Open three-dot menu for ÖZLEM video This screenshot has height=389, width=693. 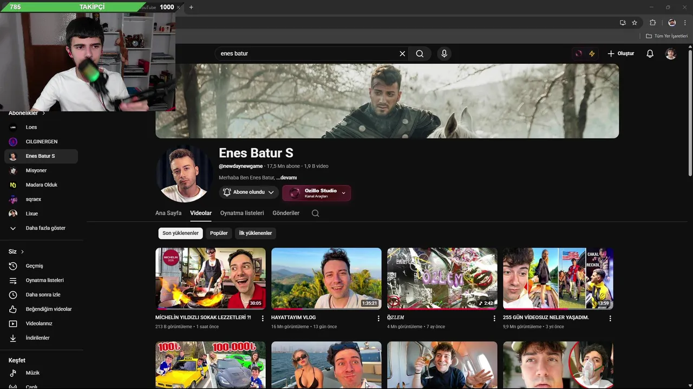pos(494,319)
